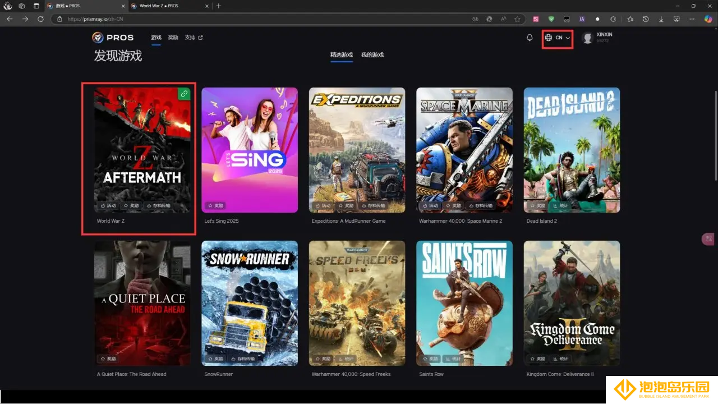
Task: Click the 'SnowRunner' title text
Action: 219,374
